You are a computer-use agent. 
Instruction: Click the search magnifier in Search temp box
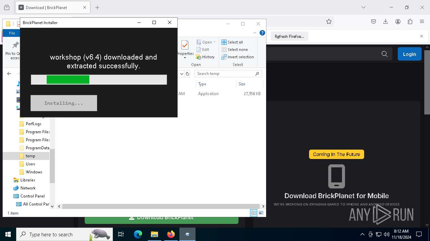[x=257, y=74]
